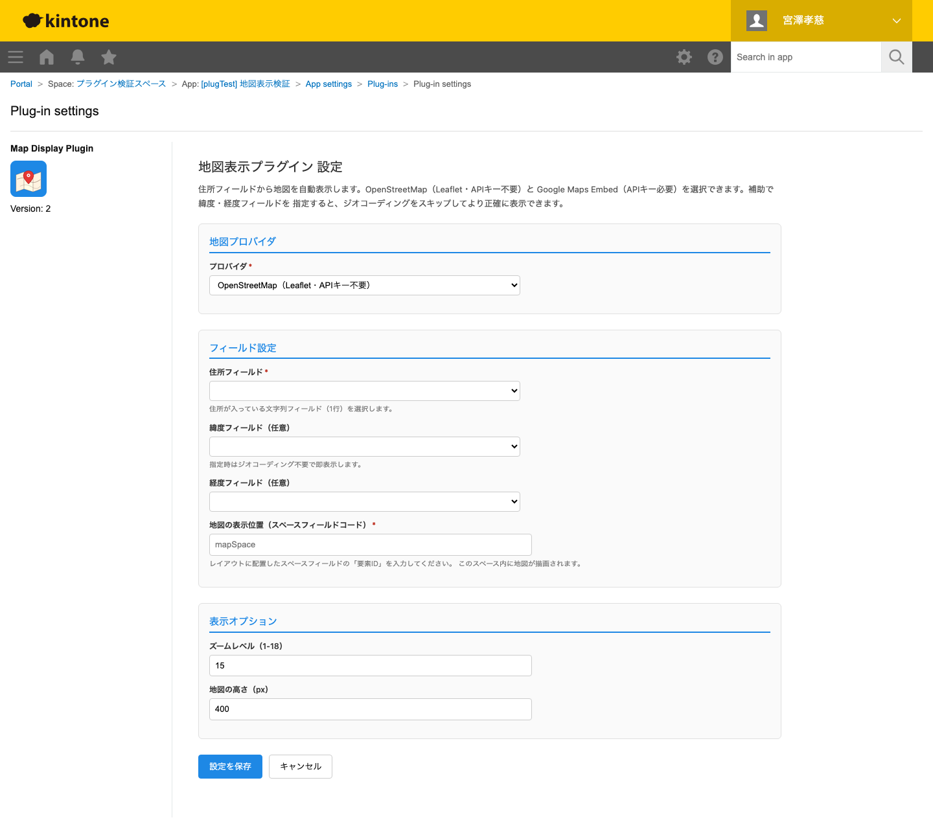Click the Map Display Plugin icon
Image resolution: width=933 pixels, height=833 pixels.
29,179
